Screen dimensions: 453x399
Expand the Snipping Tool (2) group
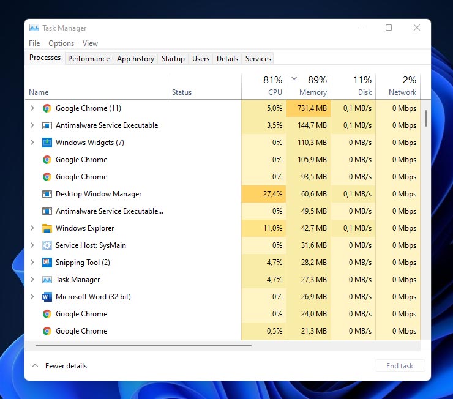[32, 263]
